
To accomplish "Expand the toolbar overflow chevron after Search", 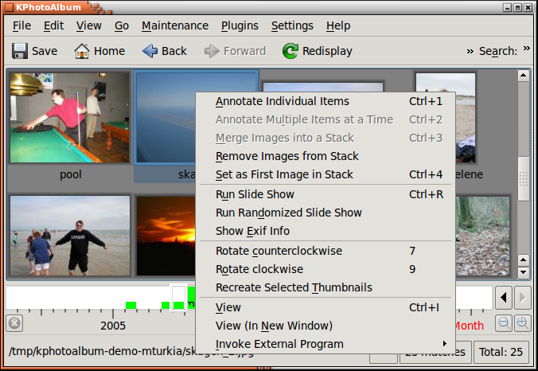I will click(x=527, y=49).
